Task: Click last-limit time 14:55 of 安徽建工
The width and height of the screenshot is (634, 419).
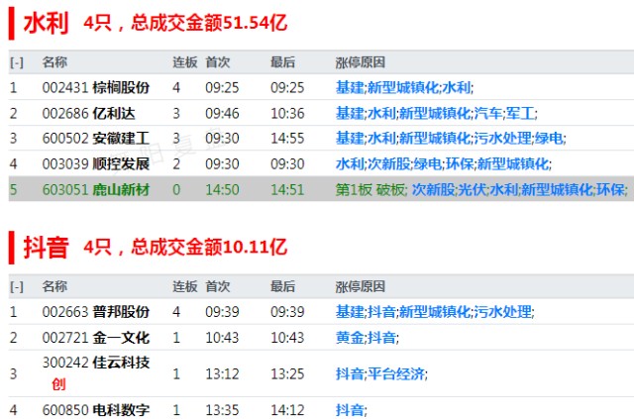Action: [287, 139]
